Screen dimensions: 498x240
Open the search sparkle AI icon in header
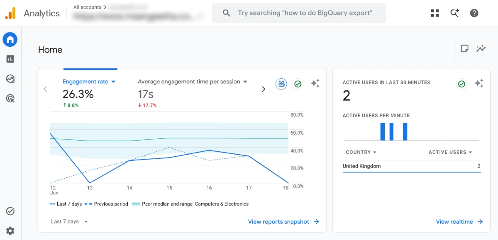point(455,13)
